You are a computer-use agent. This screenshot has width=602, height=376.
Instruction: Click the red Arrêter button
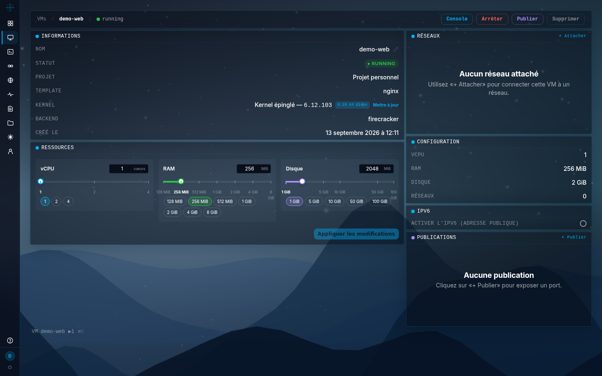(492, 19)
